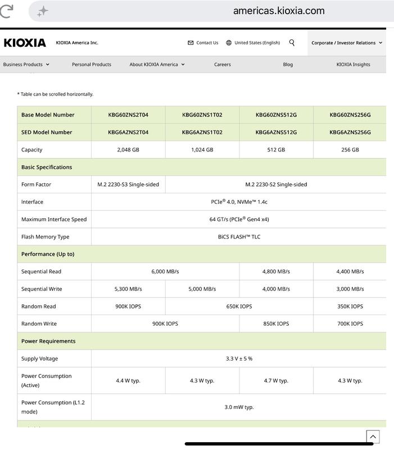The image size is (394, 450).
Task: Select SED model KBG6AZNS256G cell
Action: point(350,132)
